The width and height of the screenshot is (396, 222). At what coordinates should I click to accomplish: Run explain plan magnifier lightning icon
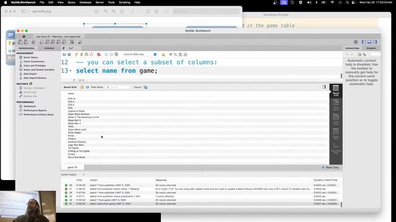(x=87, y=54)
